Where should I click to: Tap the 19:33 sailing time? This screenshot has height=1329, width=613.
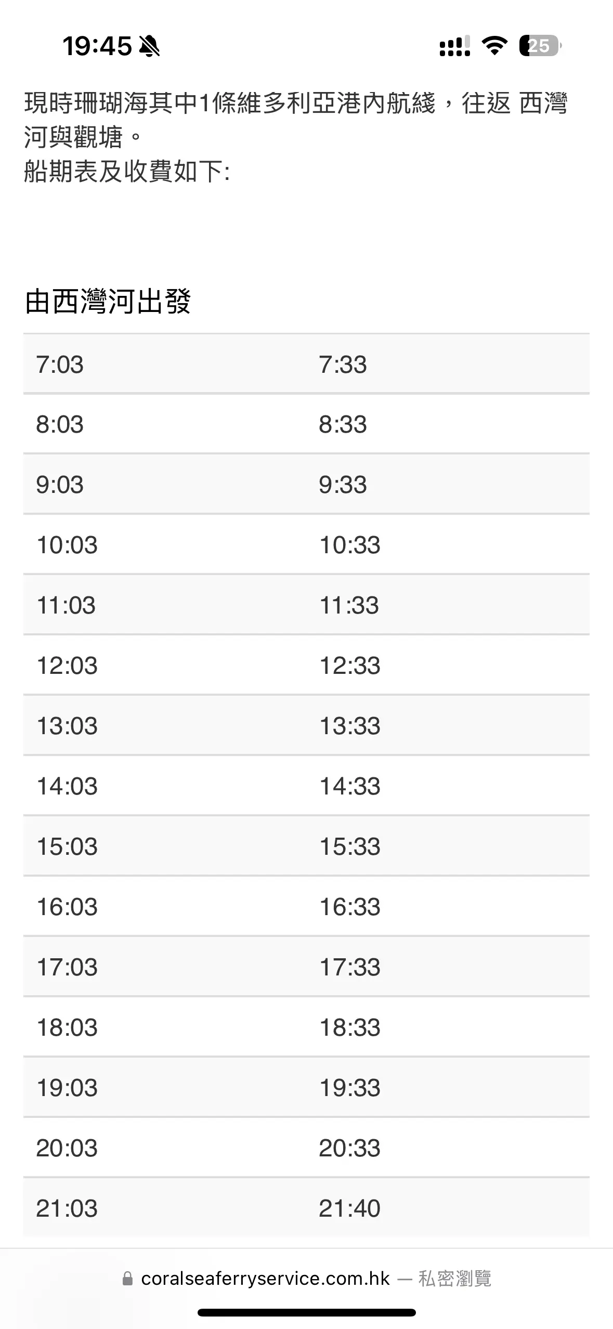[350, 1088]
